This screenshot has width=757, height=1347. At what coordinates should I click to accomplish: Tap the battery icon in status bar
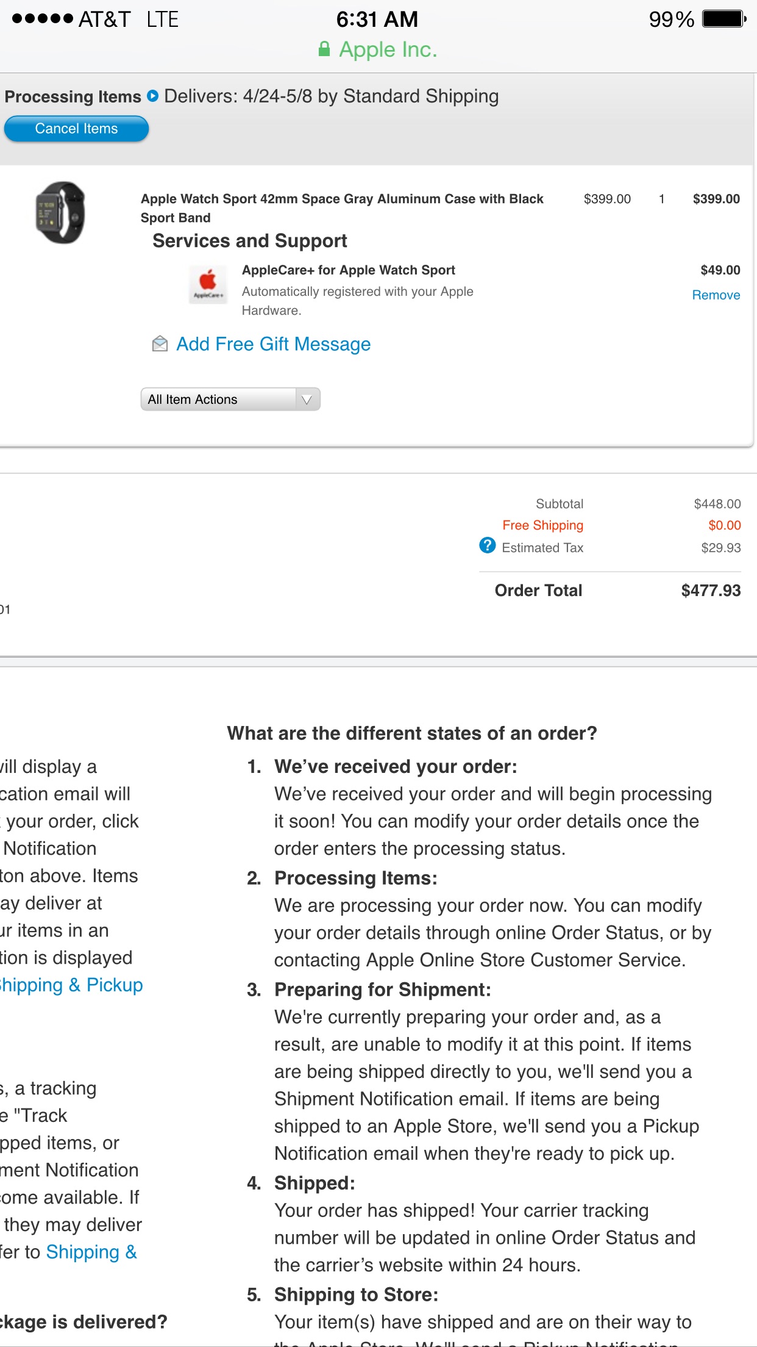click(x=724, y=19)
